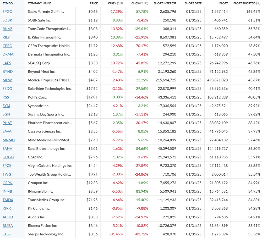Open the BMEA ticker link
The height and width of the screenshot is (238, 262).
point(8,225)
